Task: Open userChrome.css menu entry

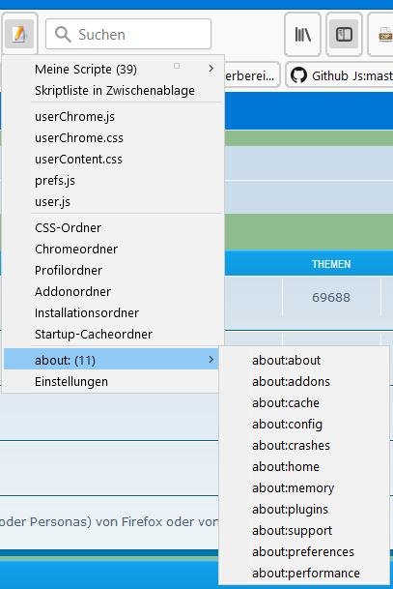Action: 79,138
